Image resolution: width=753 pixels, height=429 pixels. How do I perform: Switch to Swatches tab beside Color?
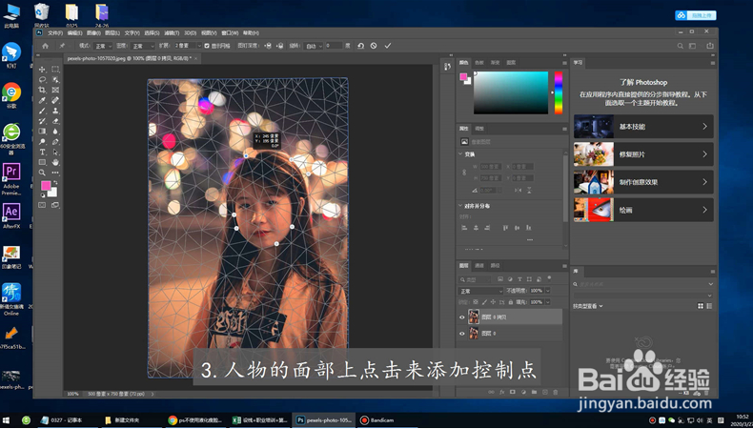479,63
